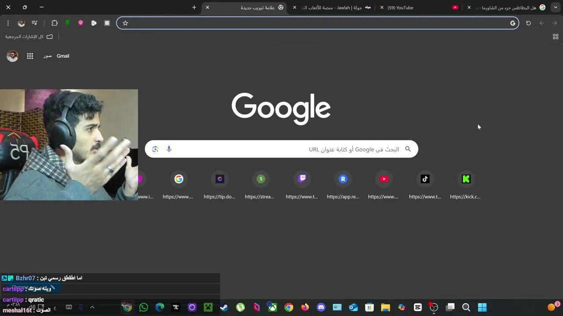This screenshot has width=563, height=316.
Task: Open the صور images link
Action: click(x=48, y=56)
